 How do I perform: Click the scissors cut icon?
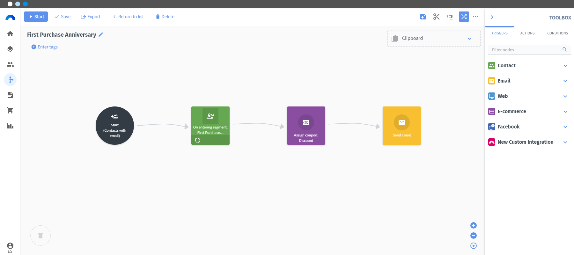[x=437, y=17]
